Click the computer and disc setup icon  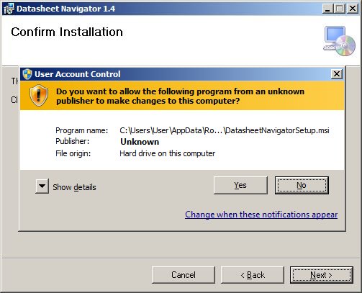click(339, 41)
